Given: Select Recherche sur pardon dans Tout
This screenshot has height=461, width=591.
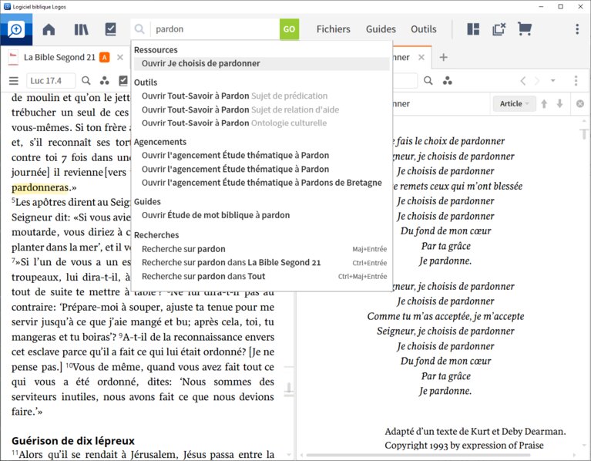Looking at the screenshot, I should (261, 276).
